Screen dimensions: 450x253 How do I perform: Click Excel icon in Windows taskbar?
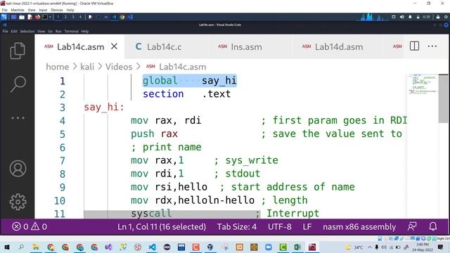point(297,247)
